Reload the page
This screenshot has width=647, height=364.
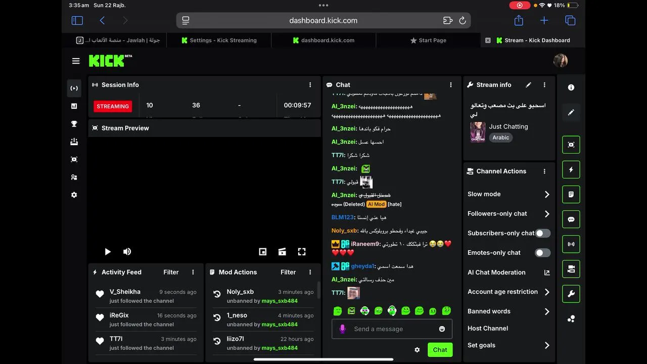(462, 21)
